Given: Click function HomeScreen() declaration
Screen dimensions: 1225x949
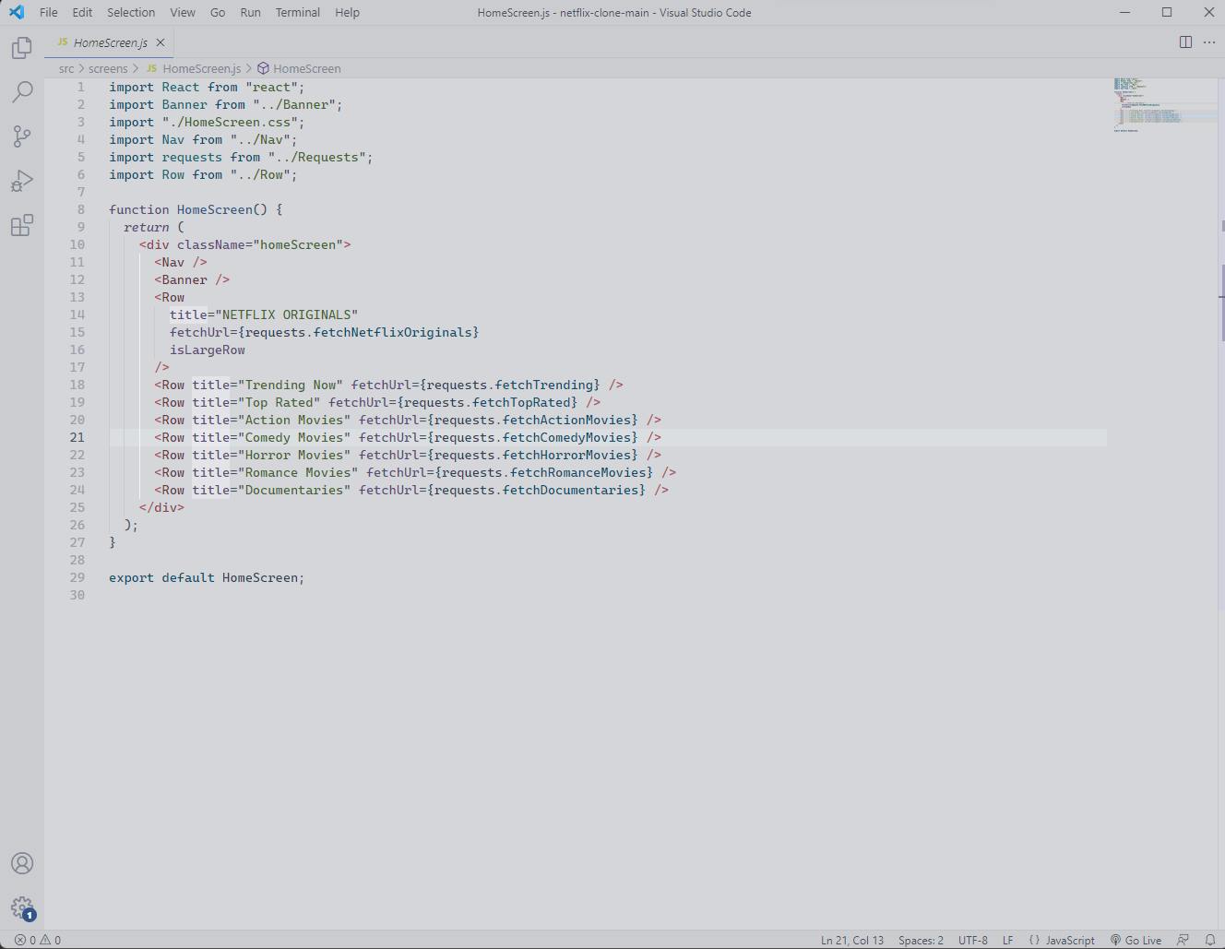Looking at the screenshot, I should click(x=196, y=209).
